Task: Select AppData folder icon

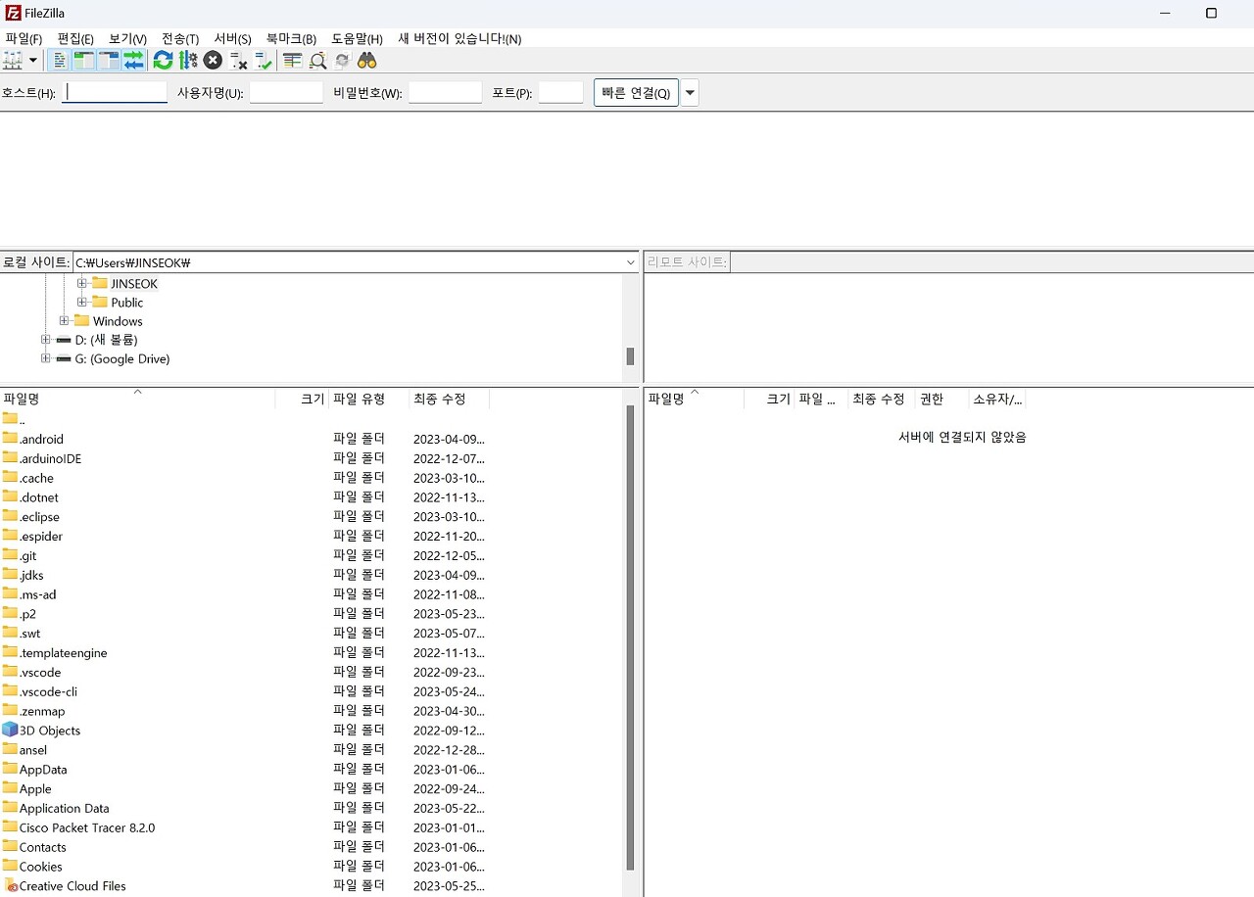Action: pos(10,769)
